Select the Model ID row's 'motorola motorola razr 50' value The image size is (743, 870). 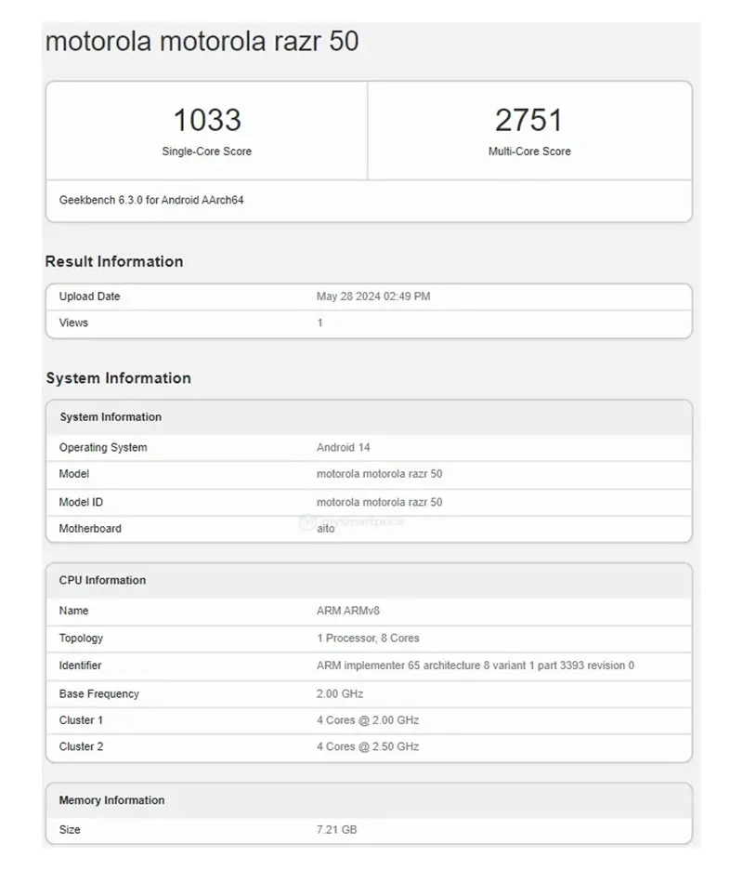(x=379, y=502)
